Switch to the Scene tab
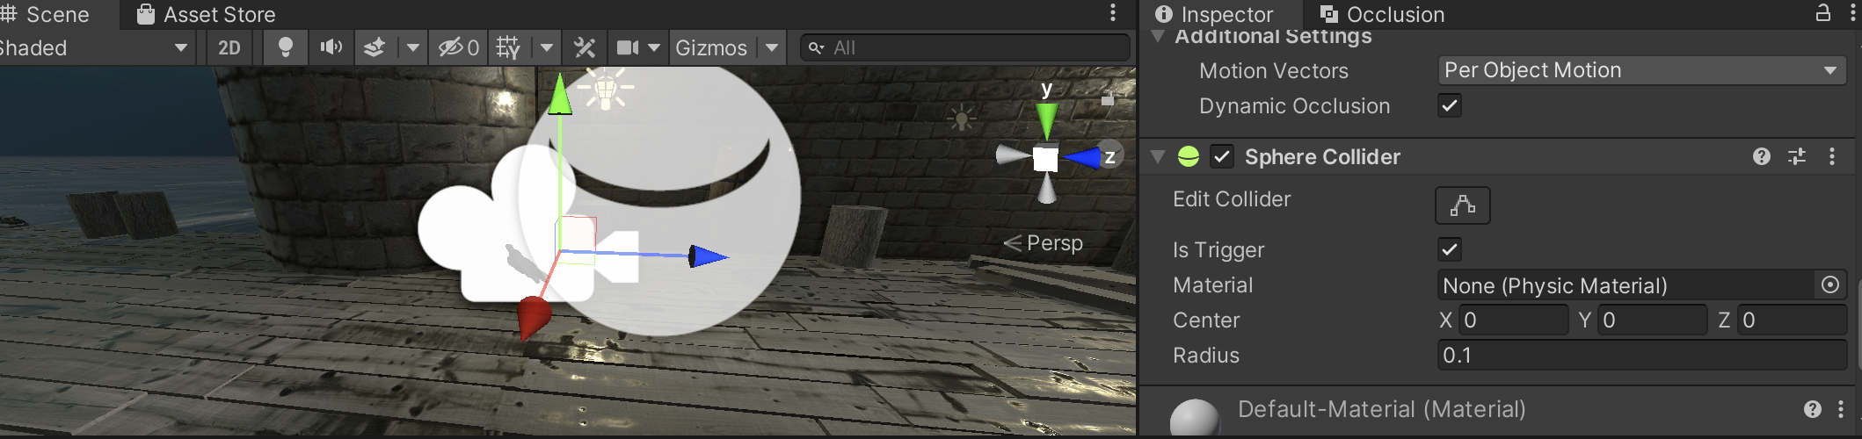The image size is (1862, 439). (x=46, y=14)
